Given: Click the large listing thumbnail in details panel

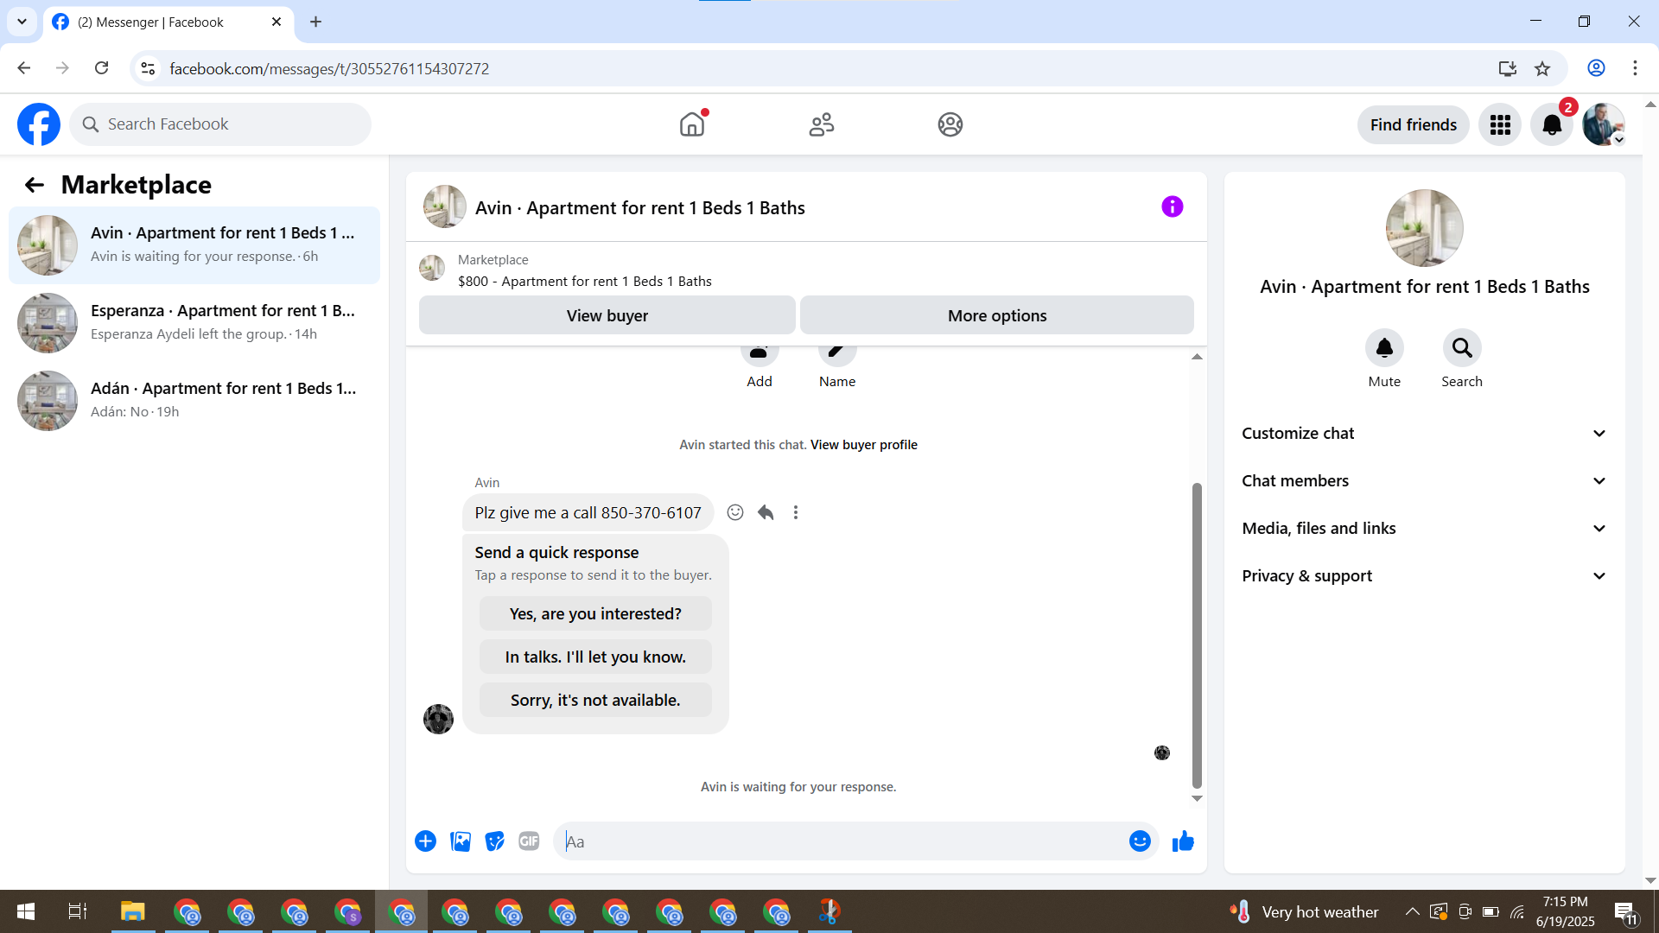Looking at the screenshot, I should point(1424,228).
